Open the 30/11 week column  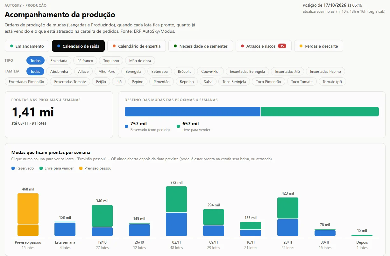pos(325,232)
